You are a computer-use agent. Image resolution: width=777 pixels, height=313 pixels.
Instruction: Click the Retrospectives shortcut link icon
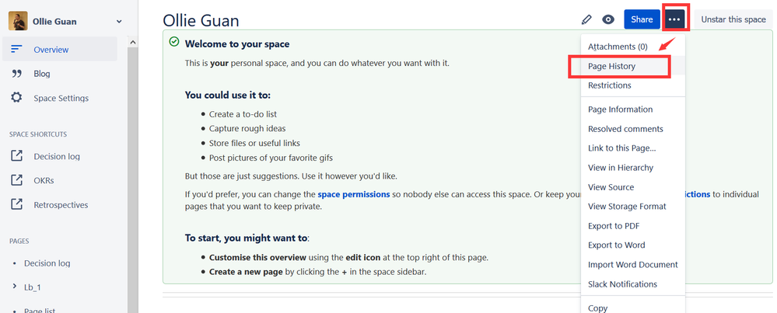pyautogui.click(x=16, y=204)
